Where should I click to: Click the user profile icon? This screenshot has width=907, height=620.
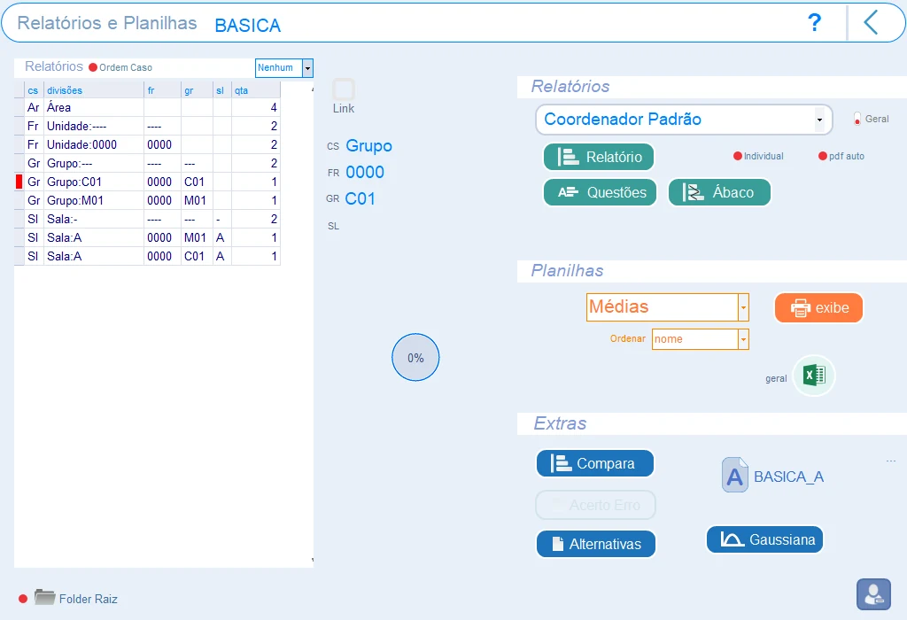(x=873, y=594)
